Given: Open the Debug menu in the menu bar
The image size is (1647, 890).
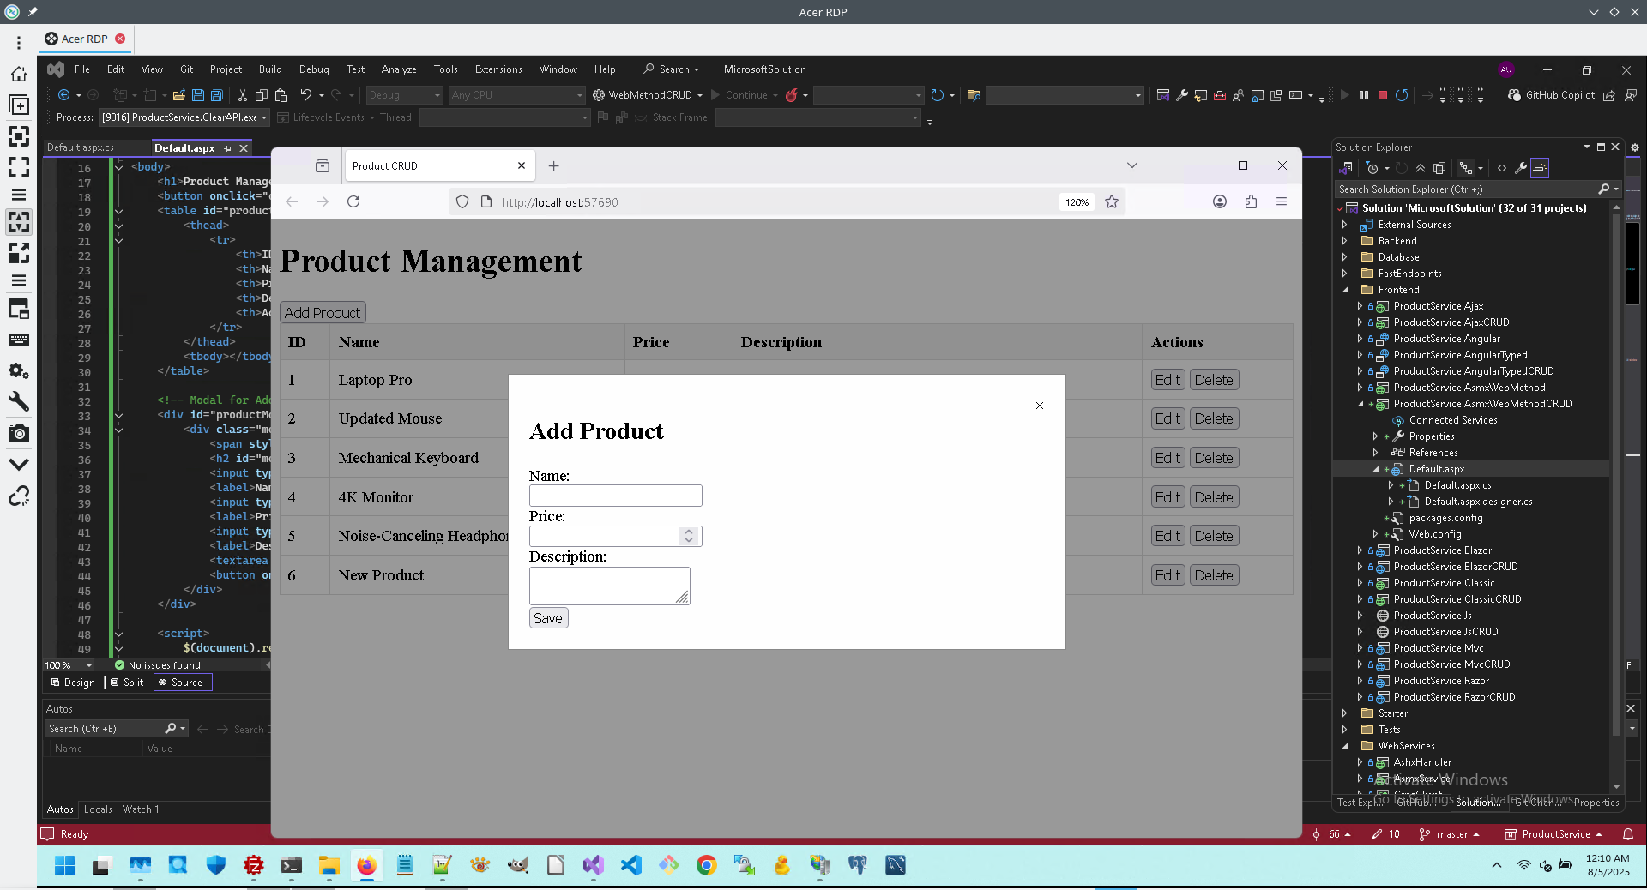Looking at the screenshot, I should pos(314,69).
